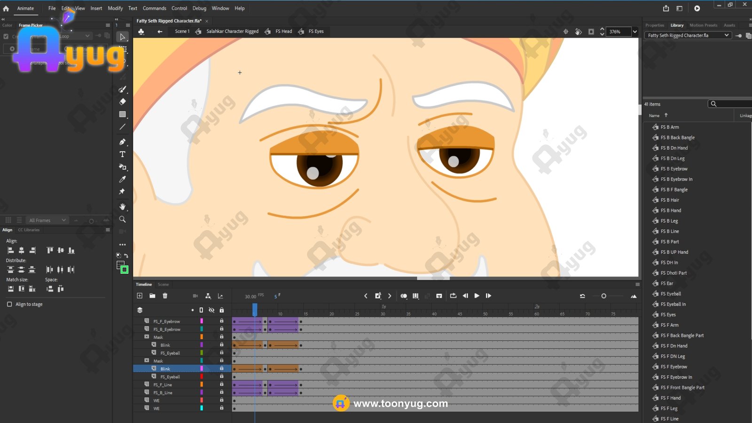Open the edit scene clapper dropdown
The image size is (752, 423).
(141, 31)
